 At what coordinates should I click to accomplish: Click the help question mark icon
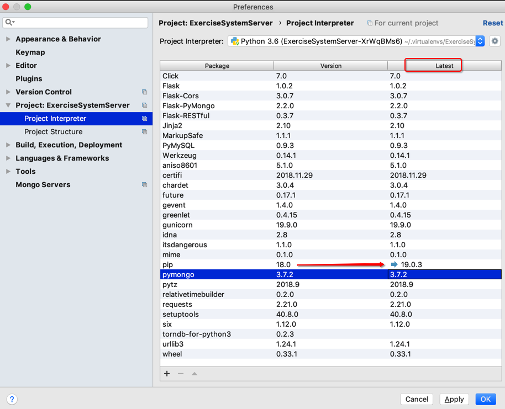pyautogui.click(x=12, y=400)
